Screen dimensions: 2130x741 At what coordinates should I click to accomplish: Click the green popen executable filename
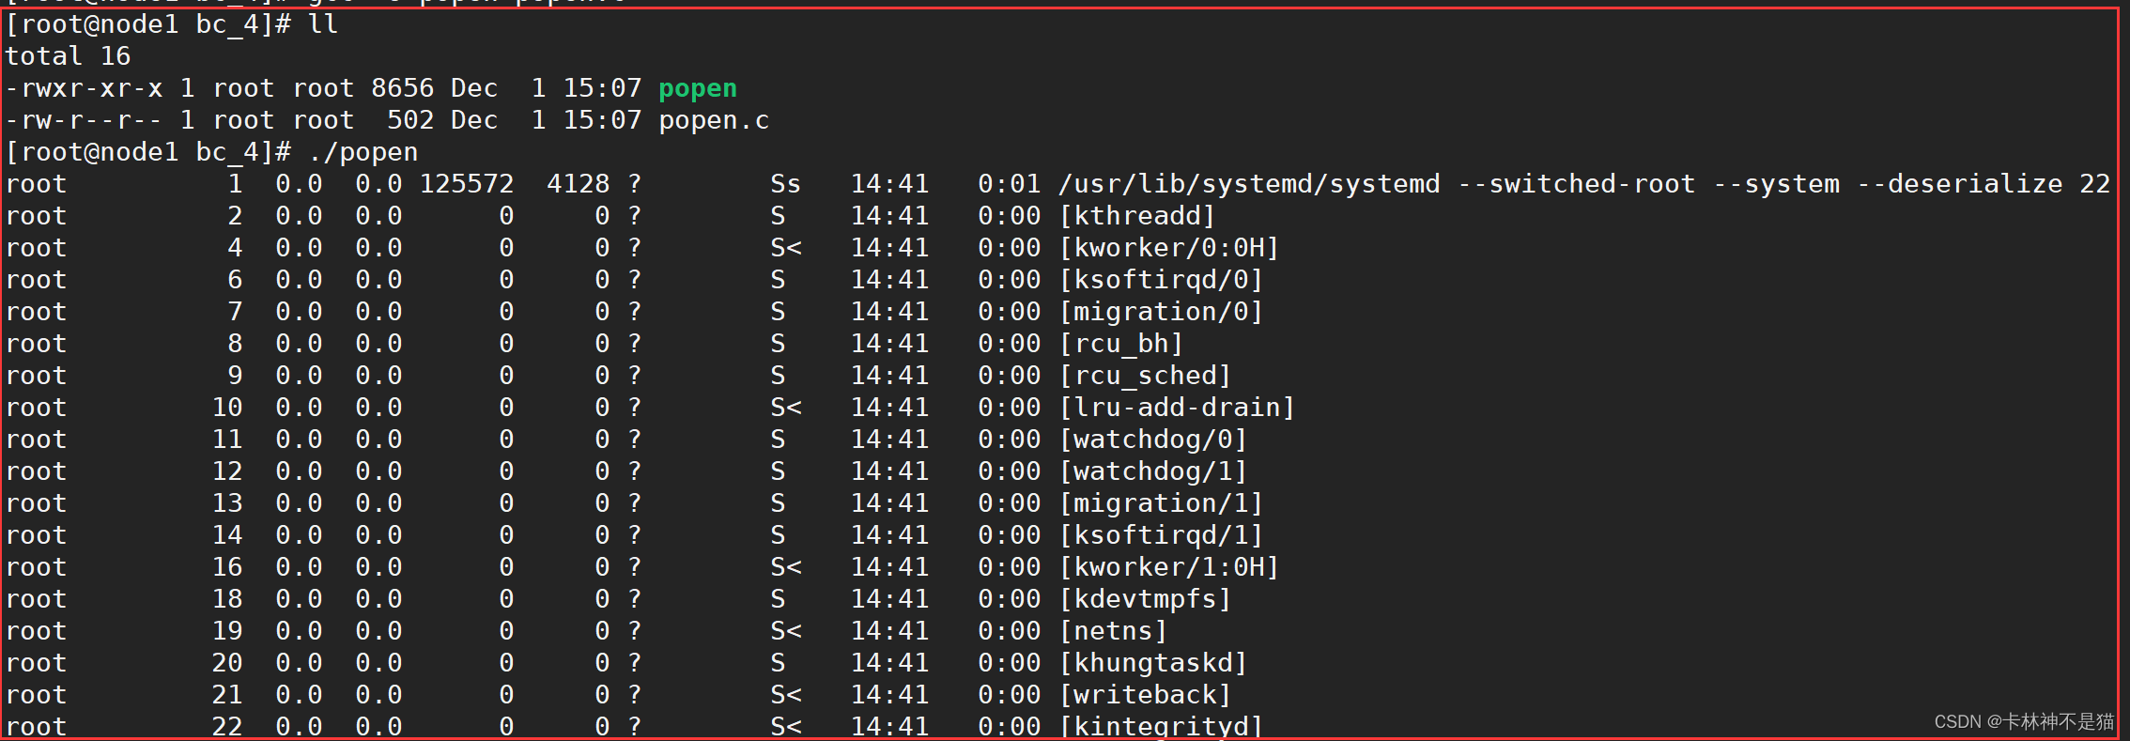(698, 89)
